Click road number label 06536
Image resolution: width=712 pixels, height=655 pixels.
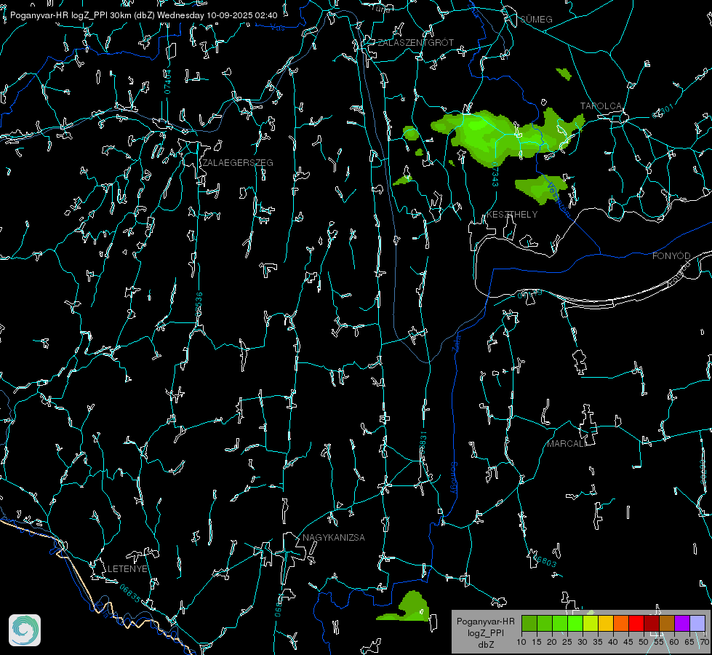click(x=199, y=304)
